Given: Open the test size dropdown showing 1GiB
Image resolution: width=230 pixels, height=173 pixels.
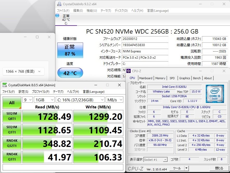Looking at the screenshot, I should pos(44,100).
